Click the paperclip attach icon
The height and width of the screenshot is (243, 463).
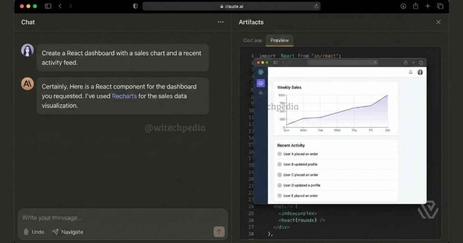pos(26,232)
